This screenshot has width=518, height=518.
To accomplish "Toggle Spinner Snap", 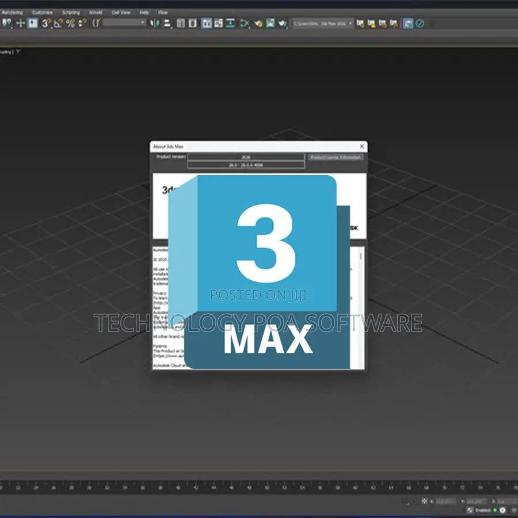I will point(82,23).
